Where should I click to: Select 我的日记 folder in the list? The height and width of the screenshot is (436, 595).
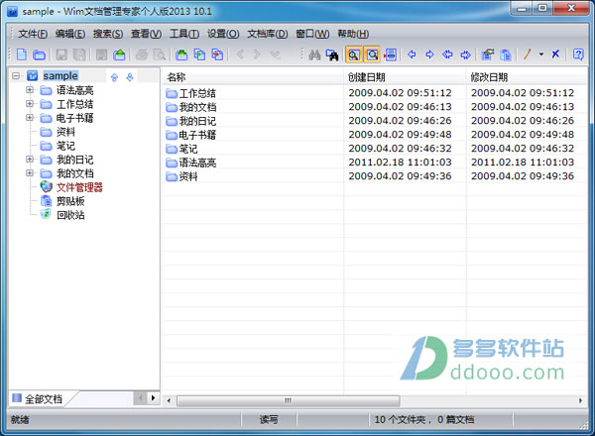click(x=197, y=121)
